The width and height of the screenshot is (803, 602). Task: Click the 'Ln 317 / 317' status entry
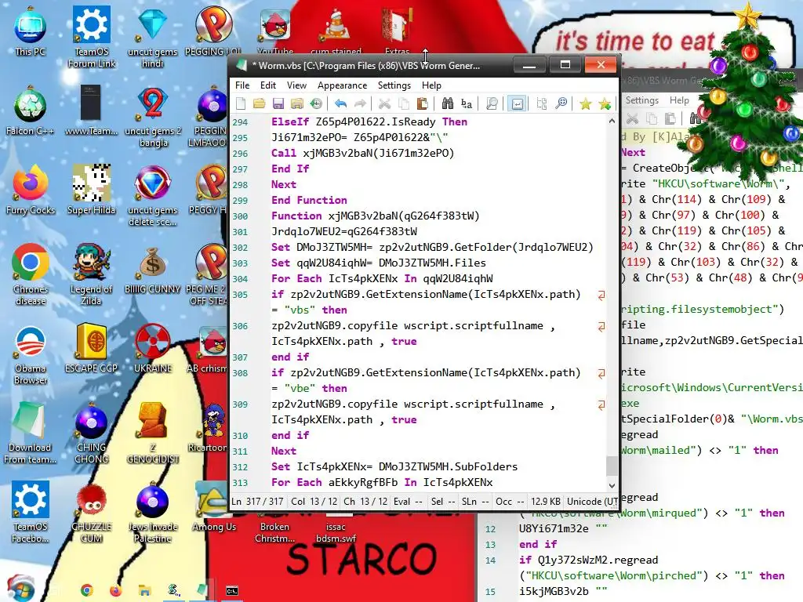click(257, 501)
